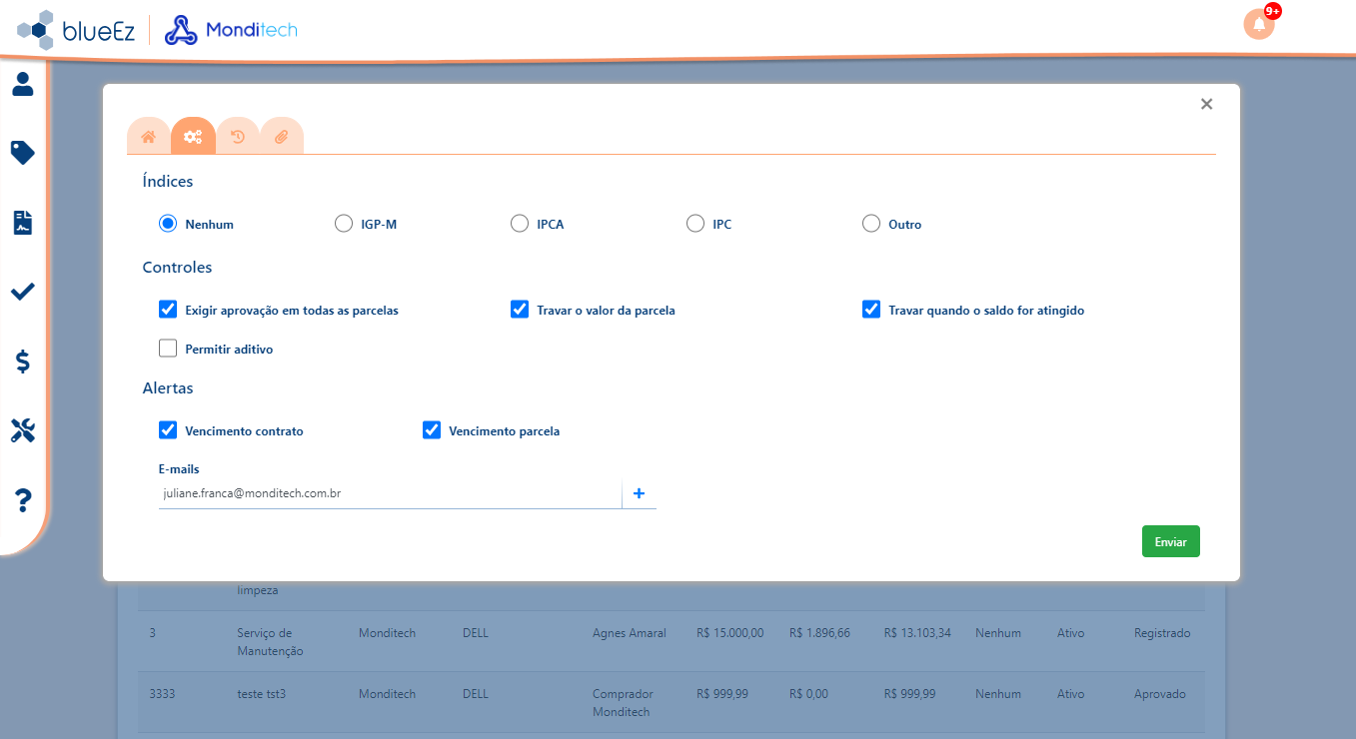This screenshot has width=1356, height=739.
Task: Click the Registrado status cell
Action: point(1162,633)
